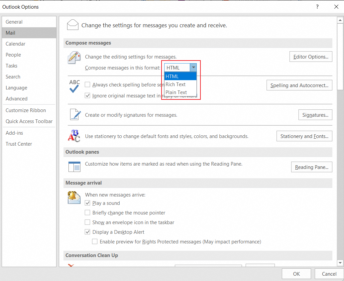Cancel the Outlook Options dialog
Viewport: 344px width, 281px height.
[329, 274]
